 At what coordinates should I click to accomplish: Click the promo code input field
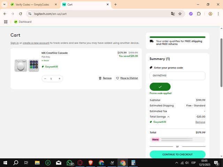pyautogui.click(x=177, y=76)
